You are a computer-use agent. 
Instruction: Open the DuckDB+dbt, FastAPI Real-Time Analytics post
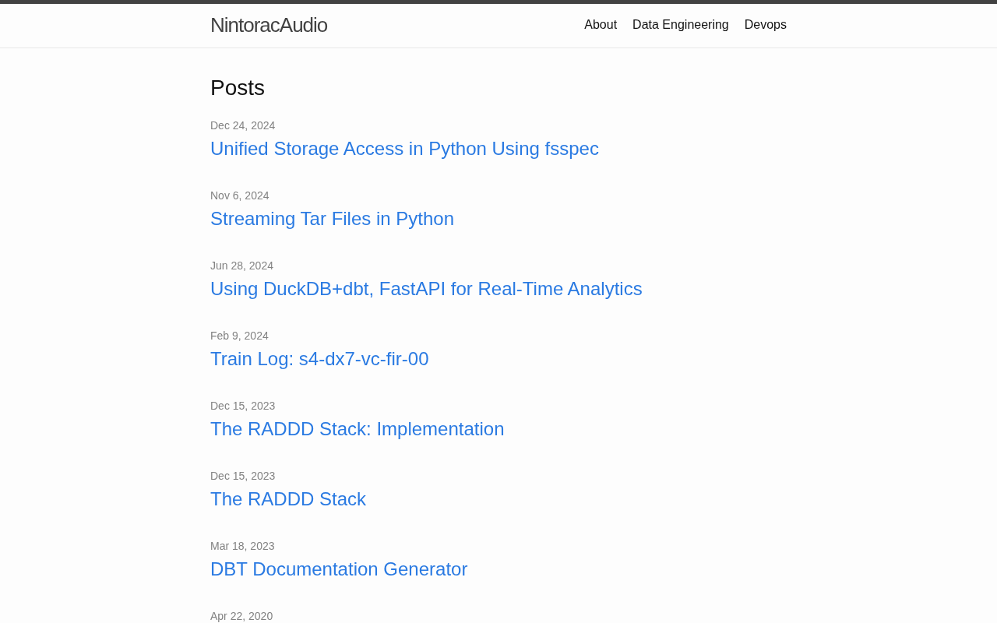[426, 289]
